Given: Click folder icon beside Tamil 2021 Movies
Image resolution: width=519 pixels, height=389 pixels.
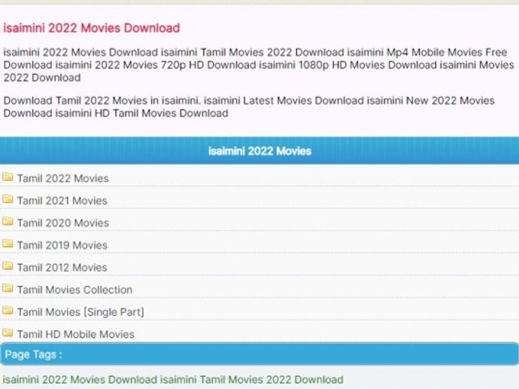Looking at the screenshot, I should coord(8,199).
